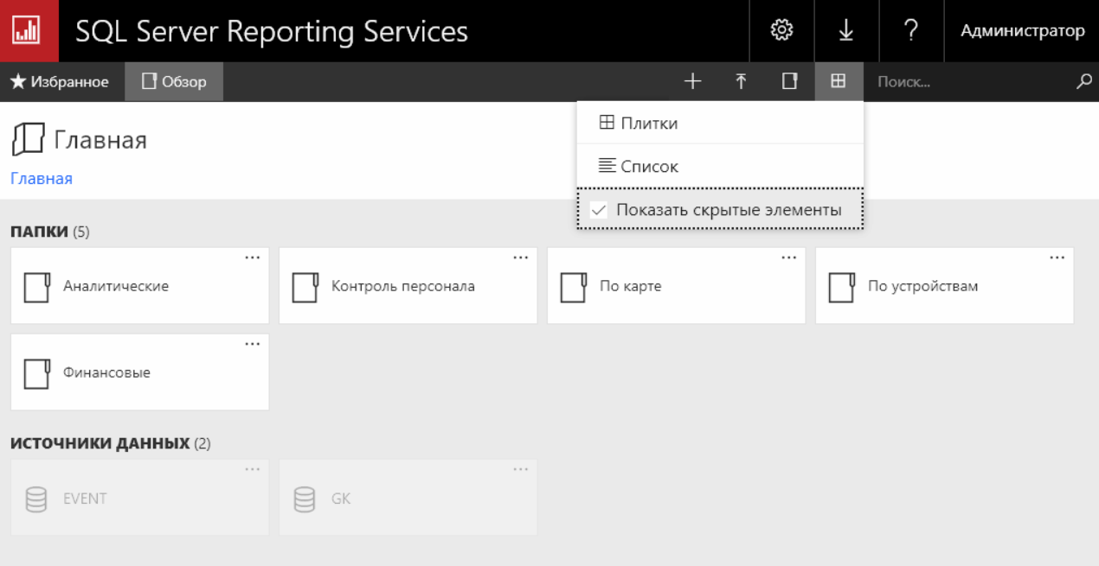Image resolution: width=1099 pixels, height=566 pixels.
Task: Click the По устройствам folder name
Action: click(x=923, y=286)
